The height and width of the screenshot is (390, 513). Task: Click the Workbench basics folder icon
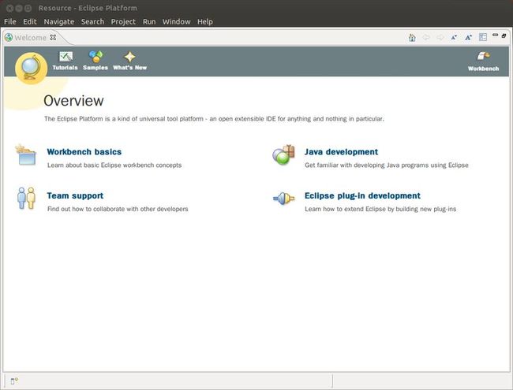pos(26,155)
